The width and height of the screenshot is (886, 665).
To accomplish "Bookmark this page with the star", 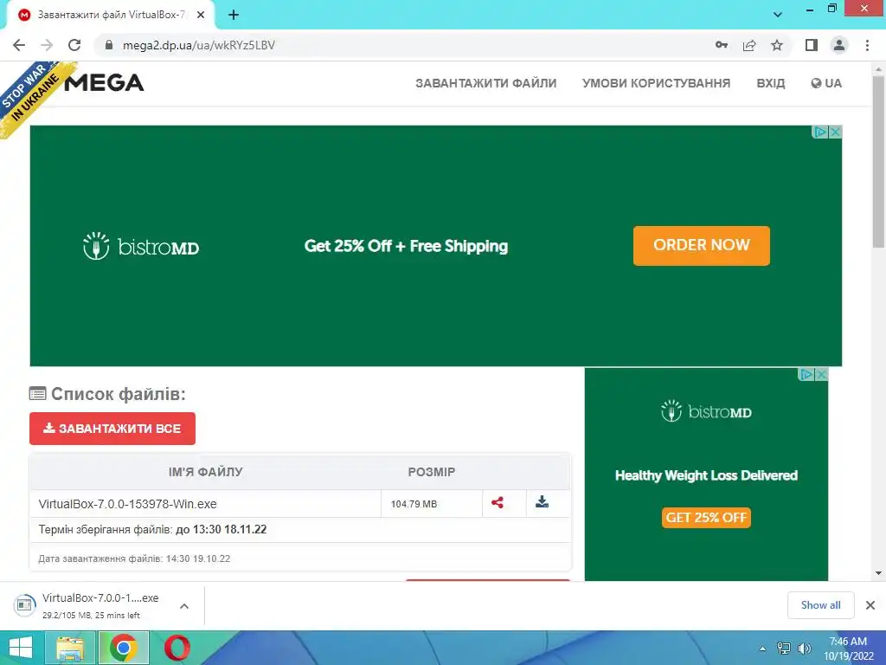I will pos(777,45).
